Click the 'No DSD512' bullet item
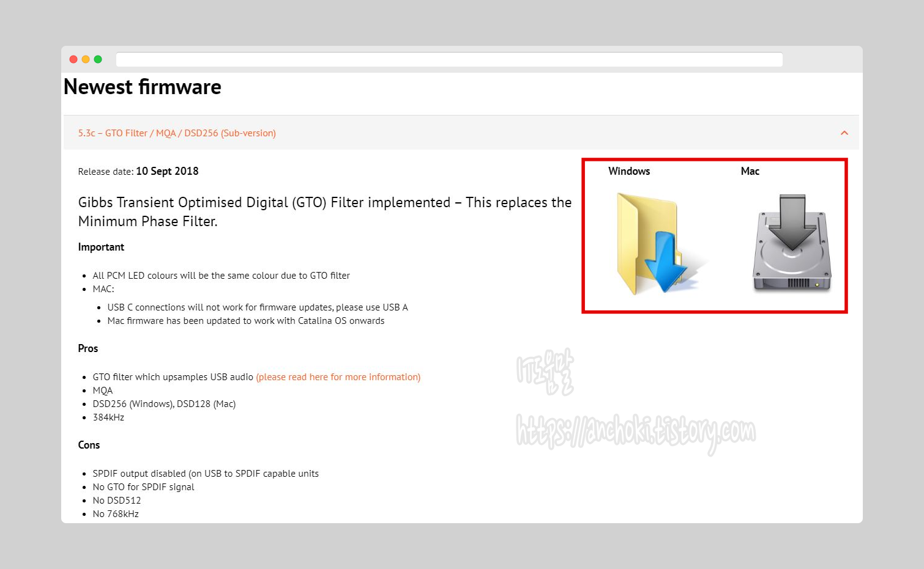 click(117, 501)
